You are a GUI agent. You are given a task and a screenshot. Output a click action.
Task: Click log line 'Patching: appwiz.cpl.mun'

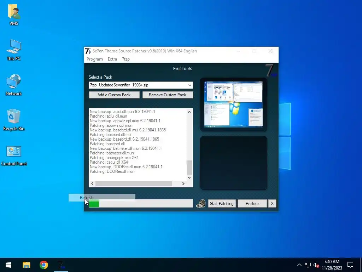click(111, 125)
